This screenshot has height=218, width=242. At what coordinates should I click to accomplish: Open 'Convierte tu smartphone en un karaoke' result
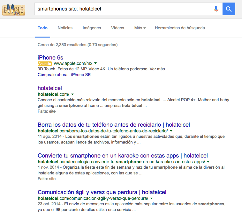(x=123, y=156)
